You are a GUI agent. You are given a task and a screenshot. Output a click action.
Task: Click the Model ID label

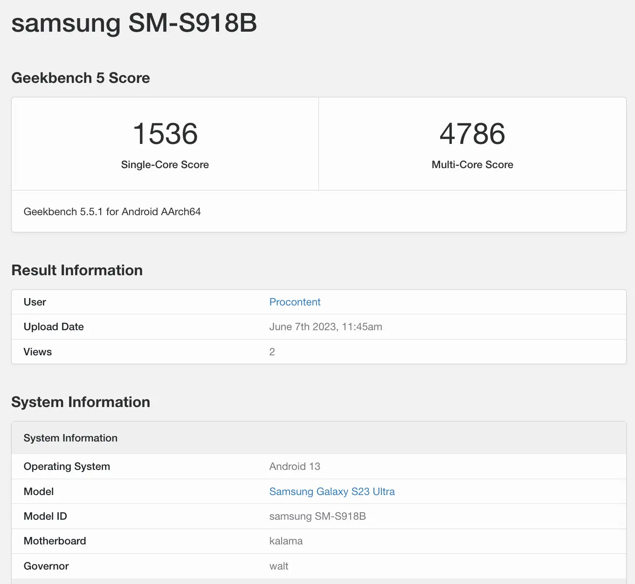45,516
